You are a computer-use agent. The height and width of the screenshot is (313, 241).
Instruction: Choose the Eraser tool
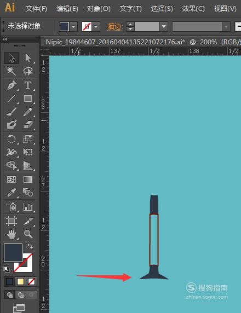coord(28,125)
